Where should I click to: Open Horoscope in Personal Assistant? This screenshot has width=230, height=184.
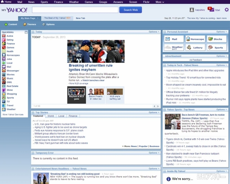tap(195, 39)
